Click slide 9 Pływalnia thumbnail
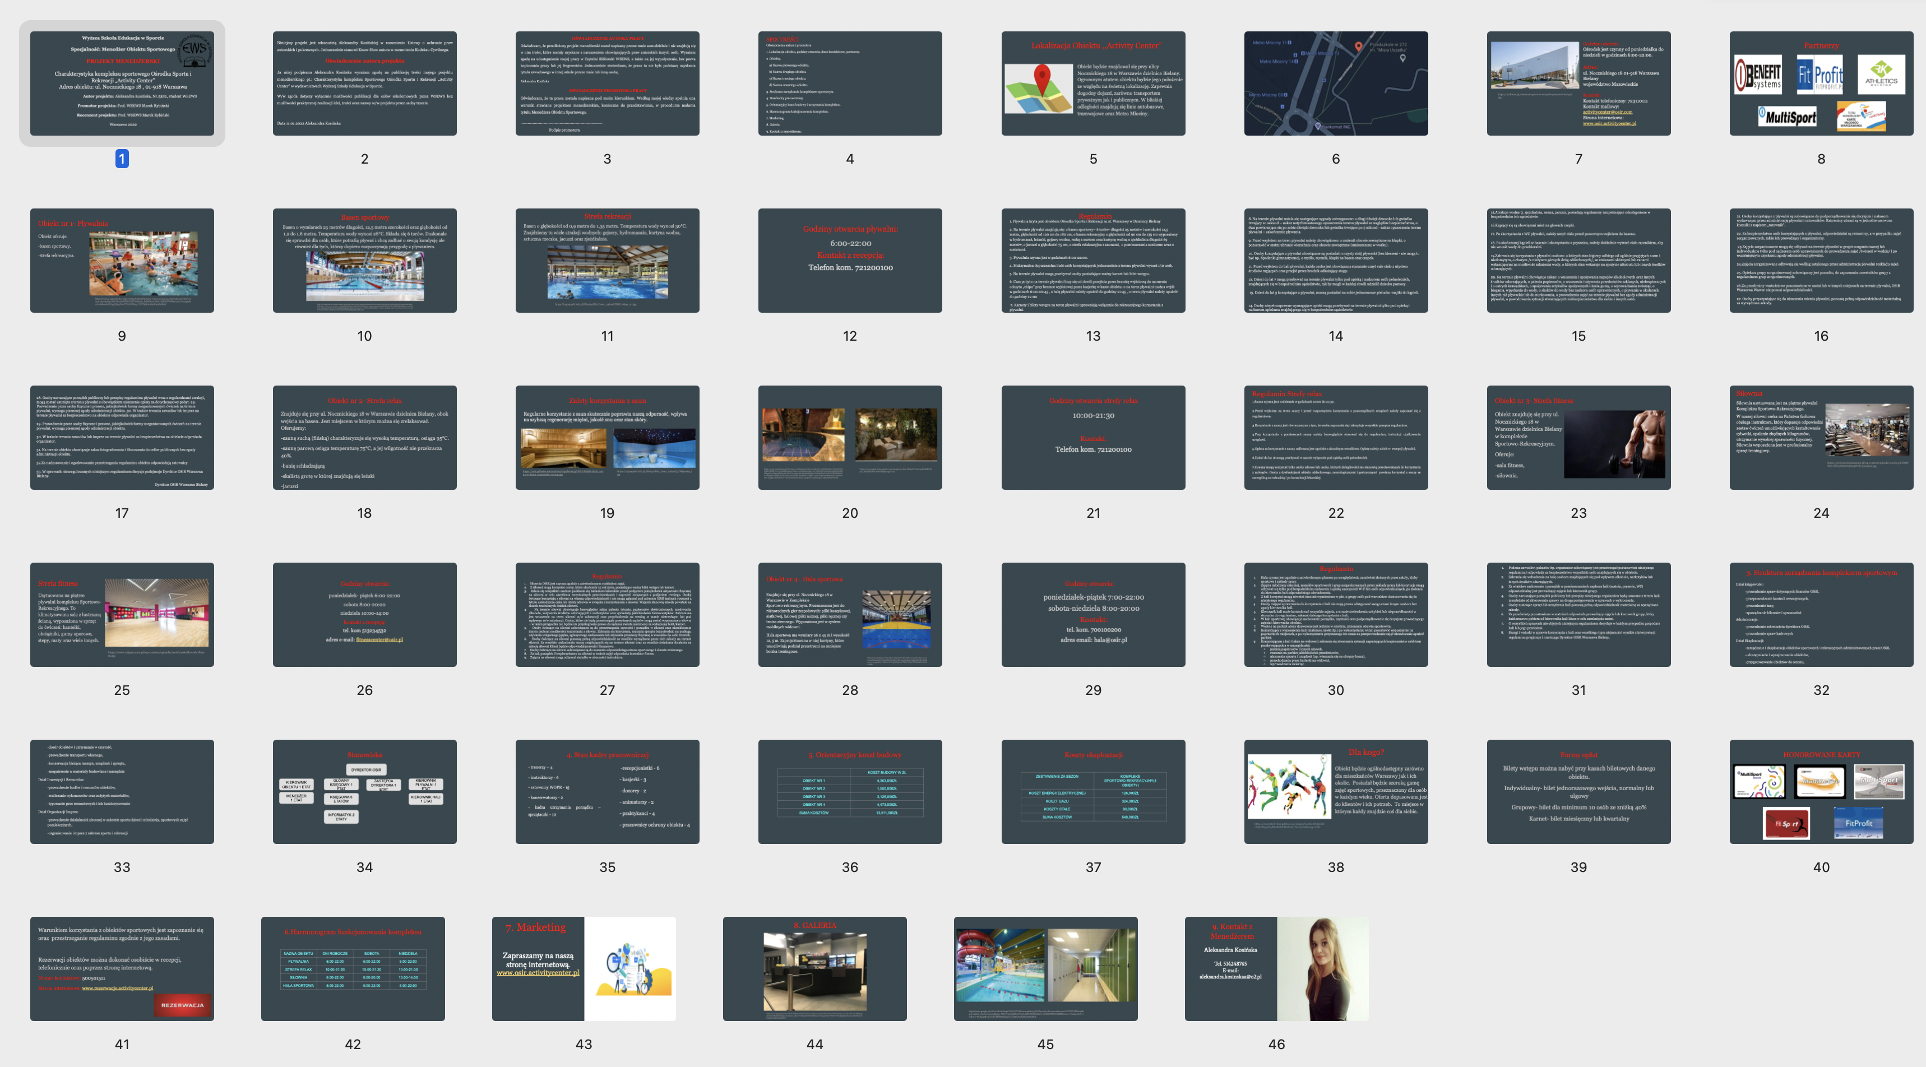This screenshot has height=1067, width=1926. pyautogui.click(x=122, y=260)
